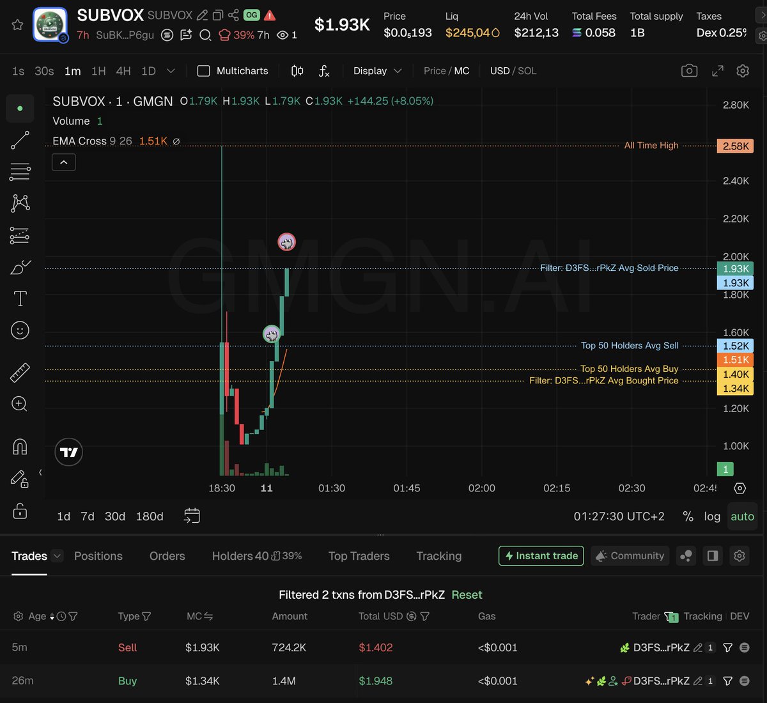Open go to date calendar icon
767x703 pixels.
192,516
